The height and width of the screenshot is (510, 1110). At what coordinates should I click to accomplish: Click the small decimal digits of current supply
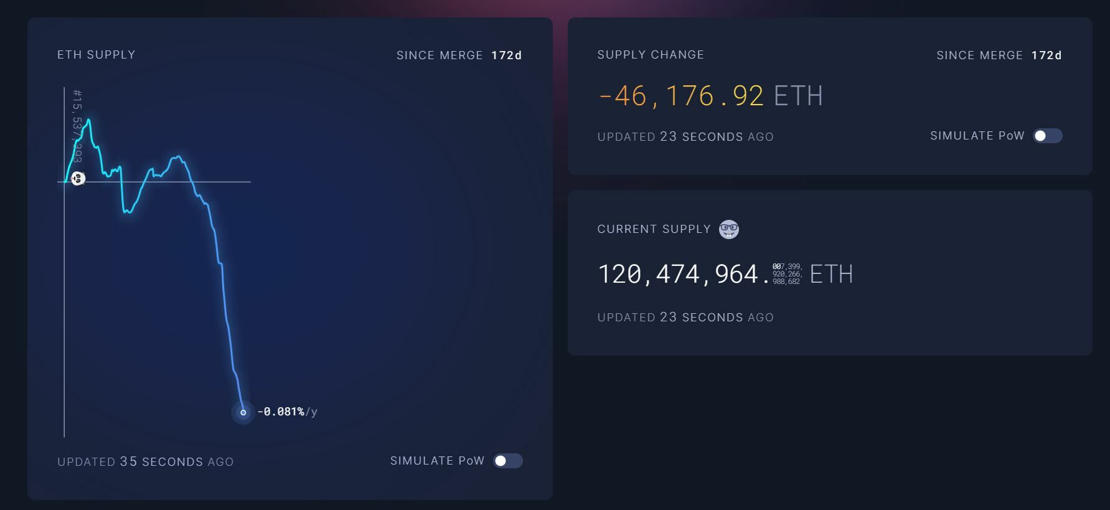tap(787, 274)
